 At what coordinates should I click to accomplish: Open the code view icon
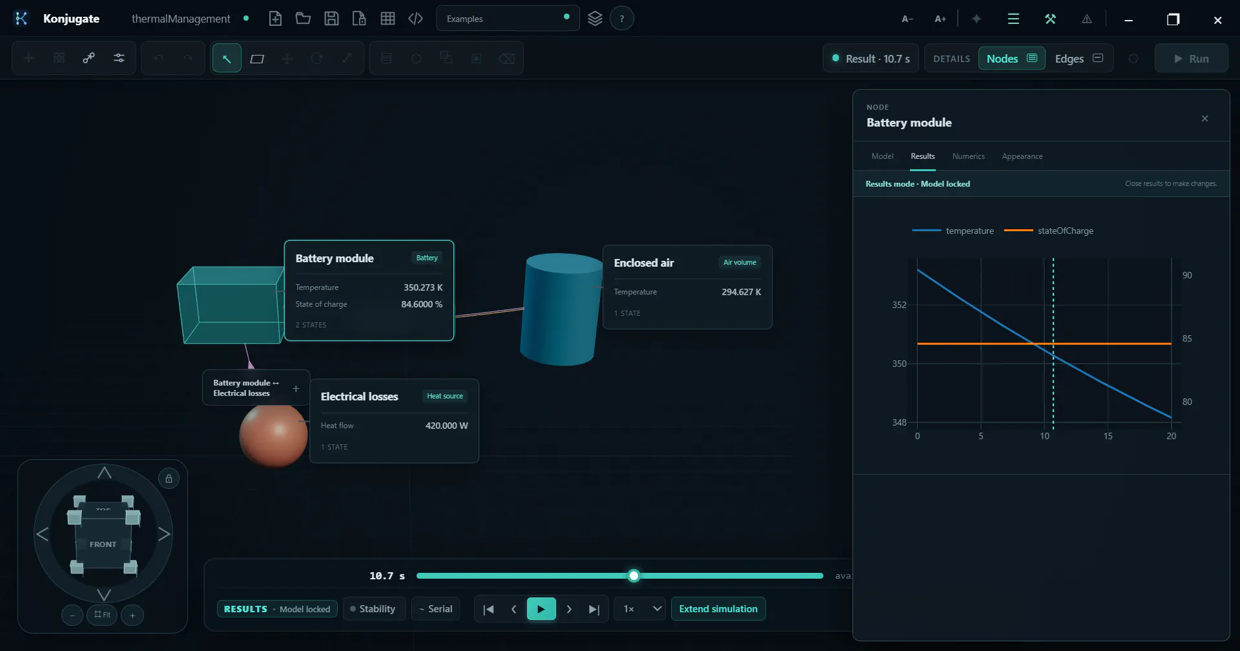415,19
